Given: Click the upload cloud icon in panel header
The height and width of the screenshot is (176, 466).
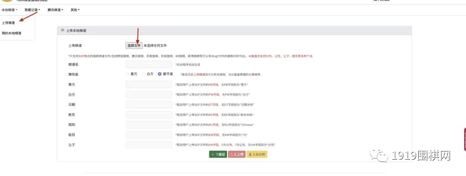Looking at the screenshot, I should [x=62, y=30].
